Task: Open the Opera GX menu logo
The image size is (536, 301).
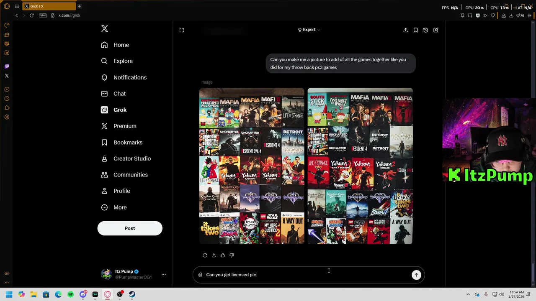Action: (x=7, y=6)
